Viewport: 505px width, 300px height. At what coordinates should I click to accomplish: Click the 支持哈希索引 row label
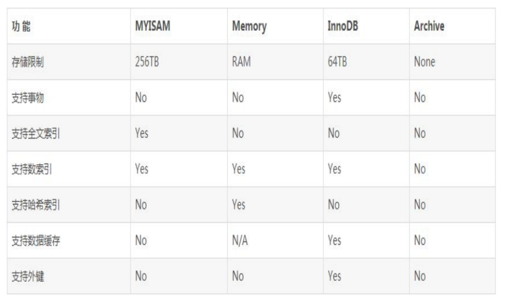[x=35, y=205]
